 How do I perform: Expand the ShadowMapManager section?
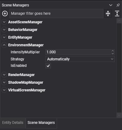[4, 82]
